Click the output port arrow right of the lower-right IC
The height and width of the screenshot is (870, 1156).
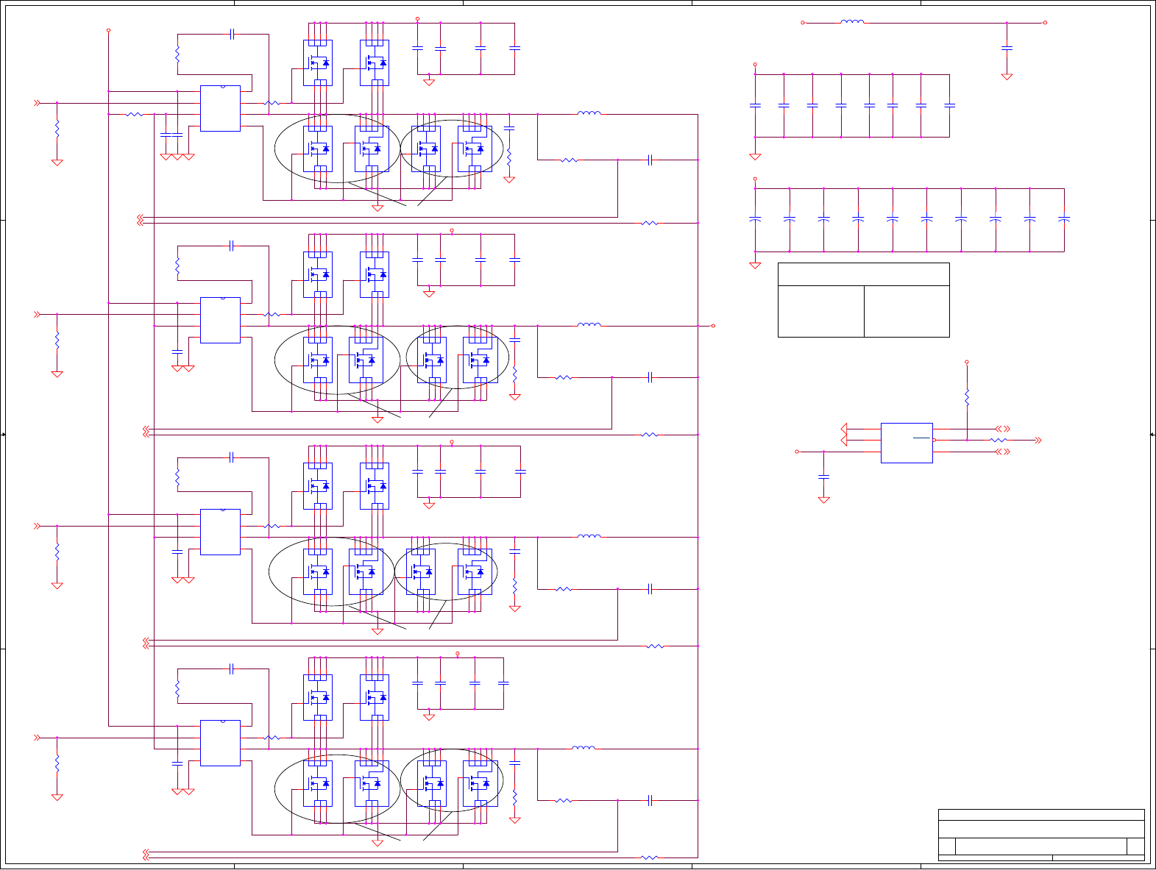(1038, 441)
